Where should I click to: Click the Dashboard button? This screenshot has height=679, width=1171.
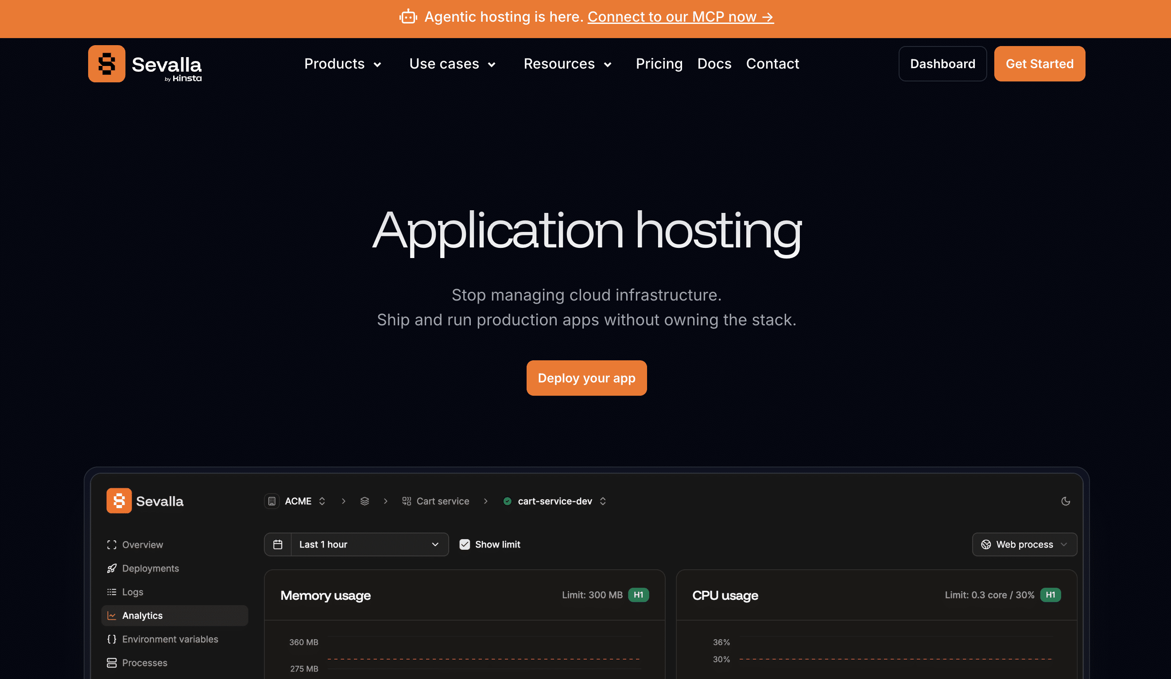coord(942,64)
